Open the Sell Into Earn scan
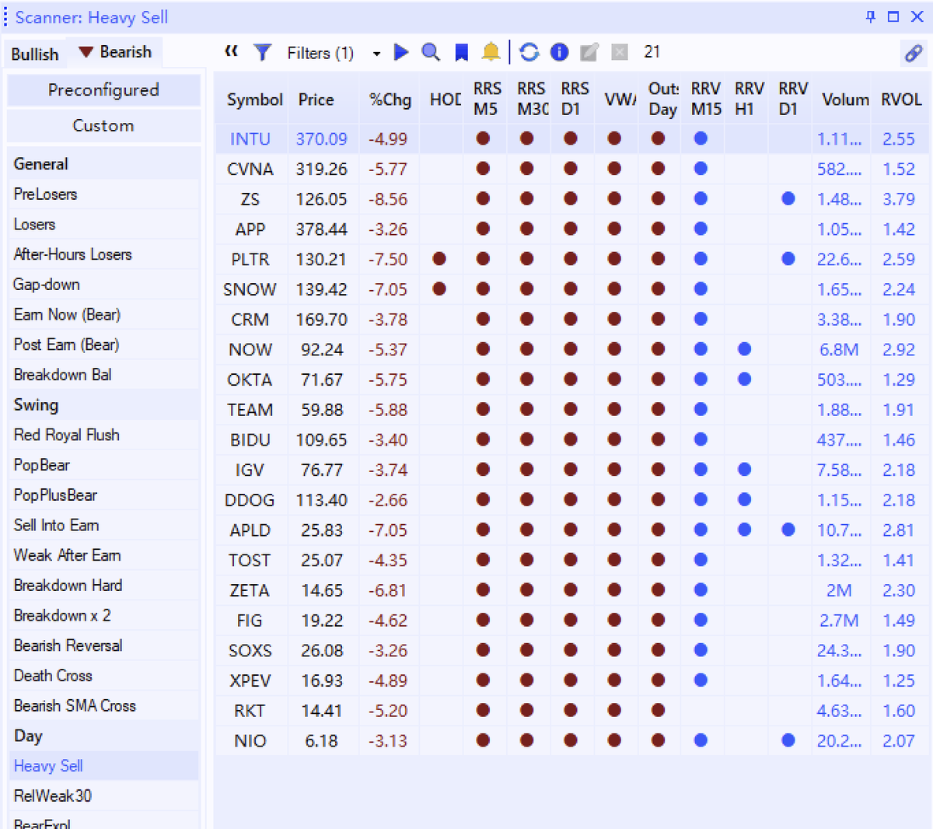Viewport: 933px width, 829px height. coord(103,526)
